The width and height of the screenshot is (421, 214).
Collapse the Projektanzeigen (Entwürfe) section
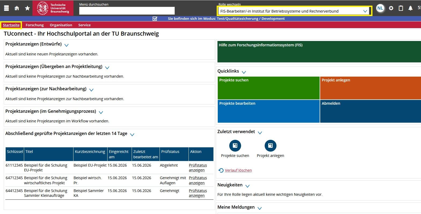click(x=67, y=45)
